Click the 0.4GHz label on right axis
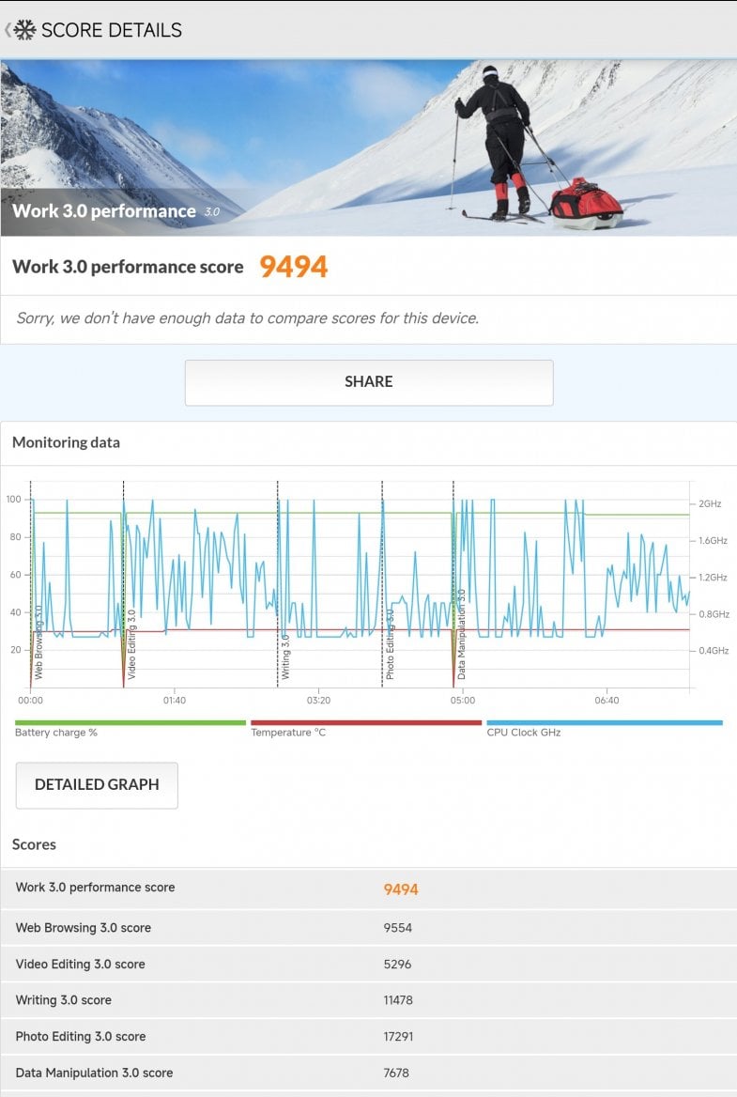 [x=714, y=651]
